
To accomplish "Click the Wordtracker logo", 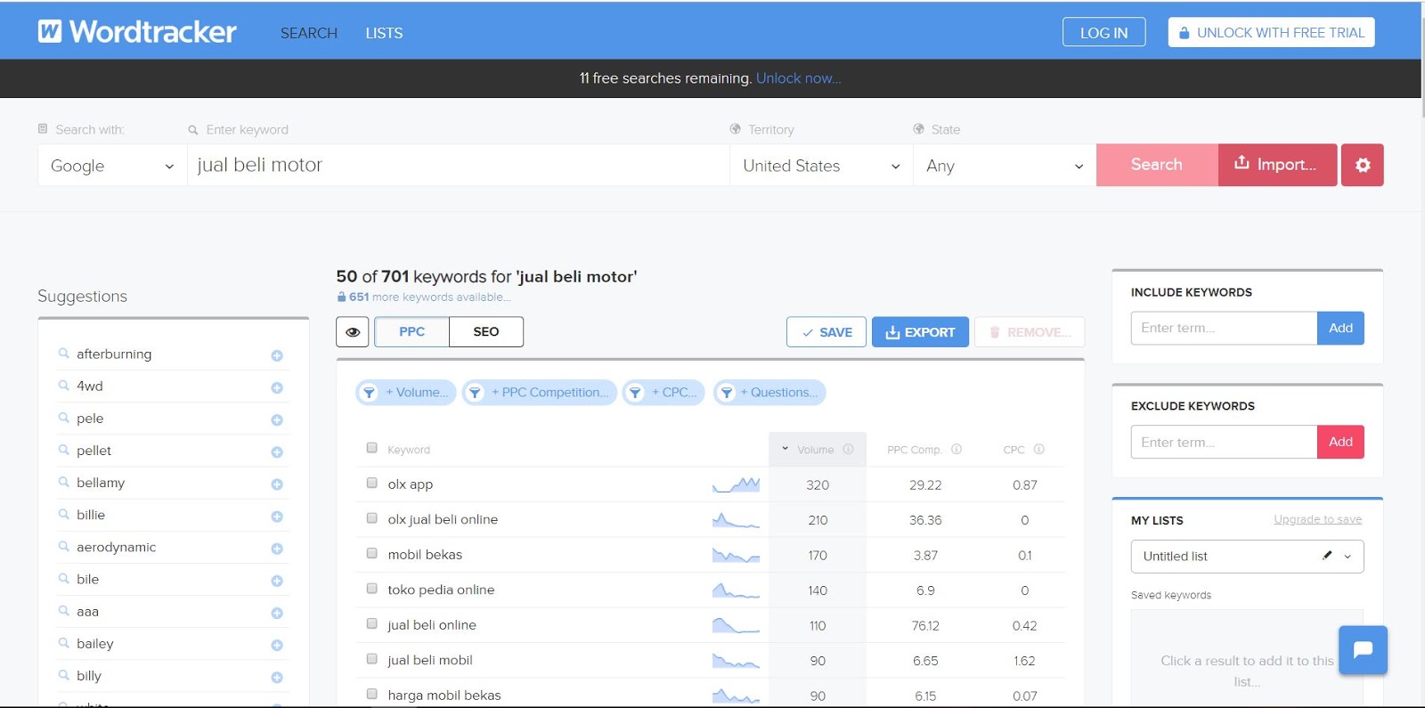I will (137, 32).
